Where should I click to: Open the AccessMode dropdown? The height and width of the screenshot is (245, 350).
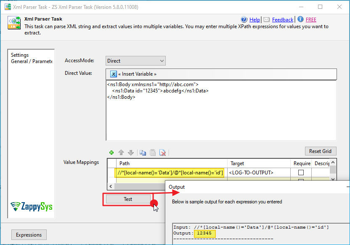click(x=135, y=61)
